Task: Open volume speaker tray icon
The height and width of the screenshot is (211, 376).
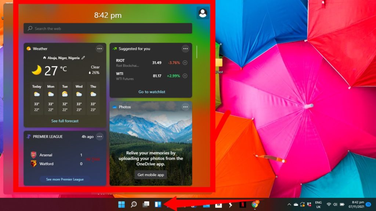Action: point(335,204)
